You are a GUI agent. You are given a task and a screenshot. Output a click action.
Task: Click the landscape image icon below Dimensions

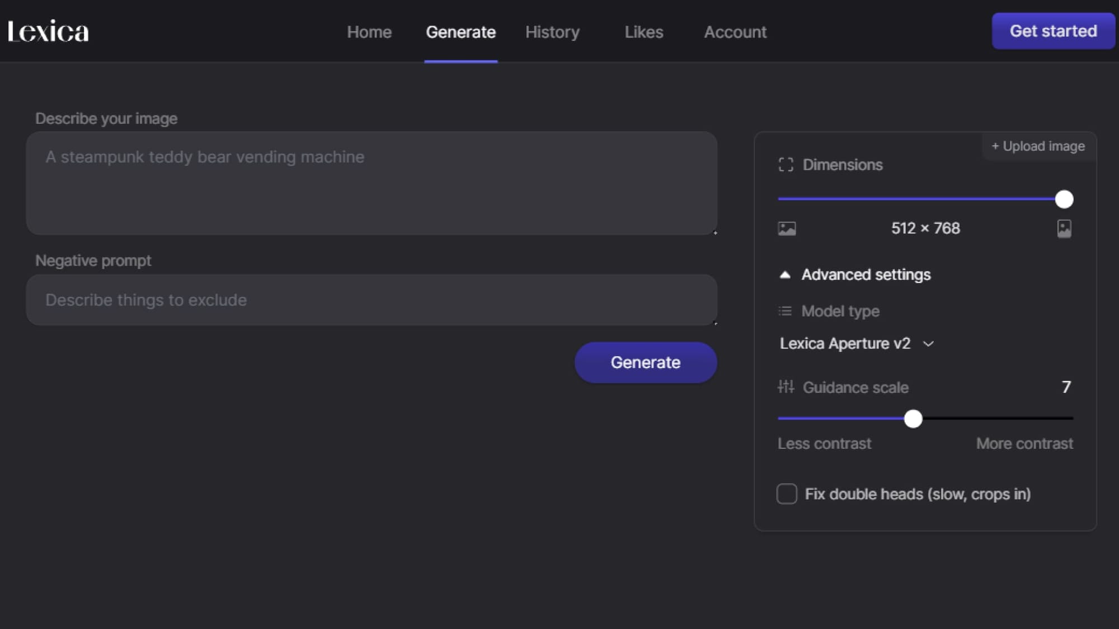(787, 229)
